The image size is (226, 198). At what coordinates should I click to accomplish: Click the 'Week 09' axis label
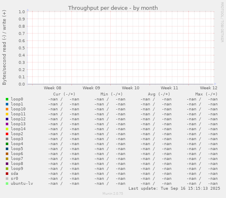click(x=91, y=88)
